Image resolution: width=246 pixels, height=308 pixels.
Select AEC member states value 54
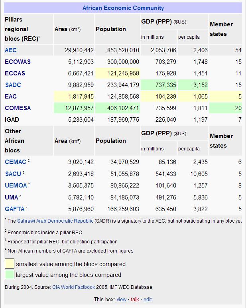[x=238, y=50]
